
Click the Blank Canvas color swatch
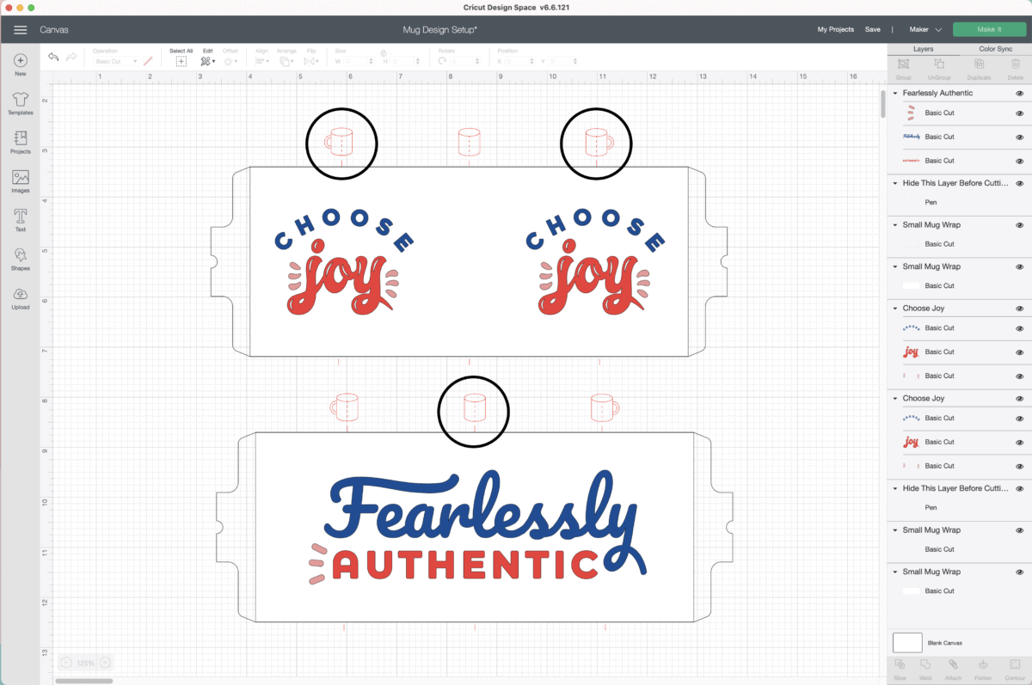[907, 642]
